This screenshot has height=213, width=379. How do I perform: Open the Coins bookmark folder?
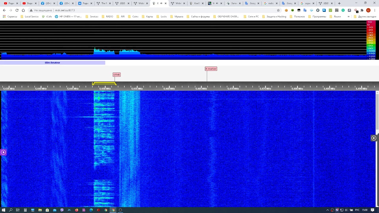(x=133, y=17)
